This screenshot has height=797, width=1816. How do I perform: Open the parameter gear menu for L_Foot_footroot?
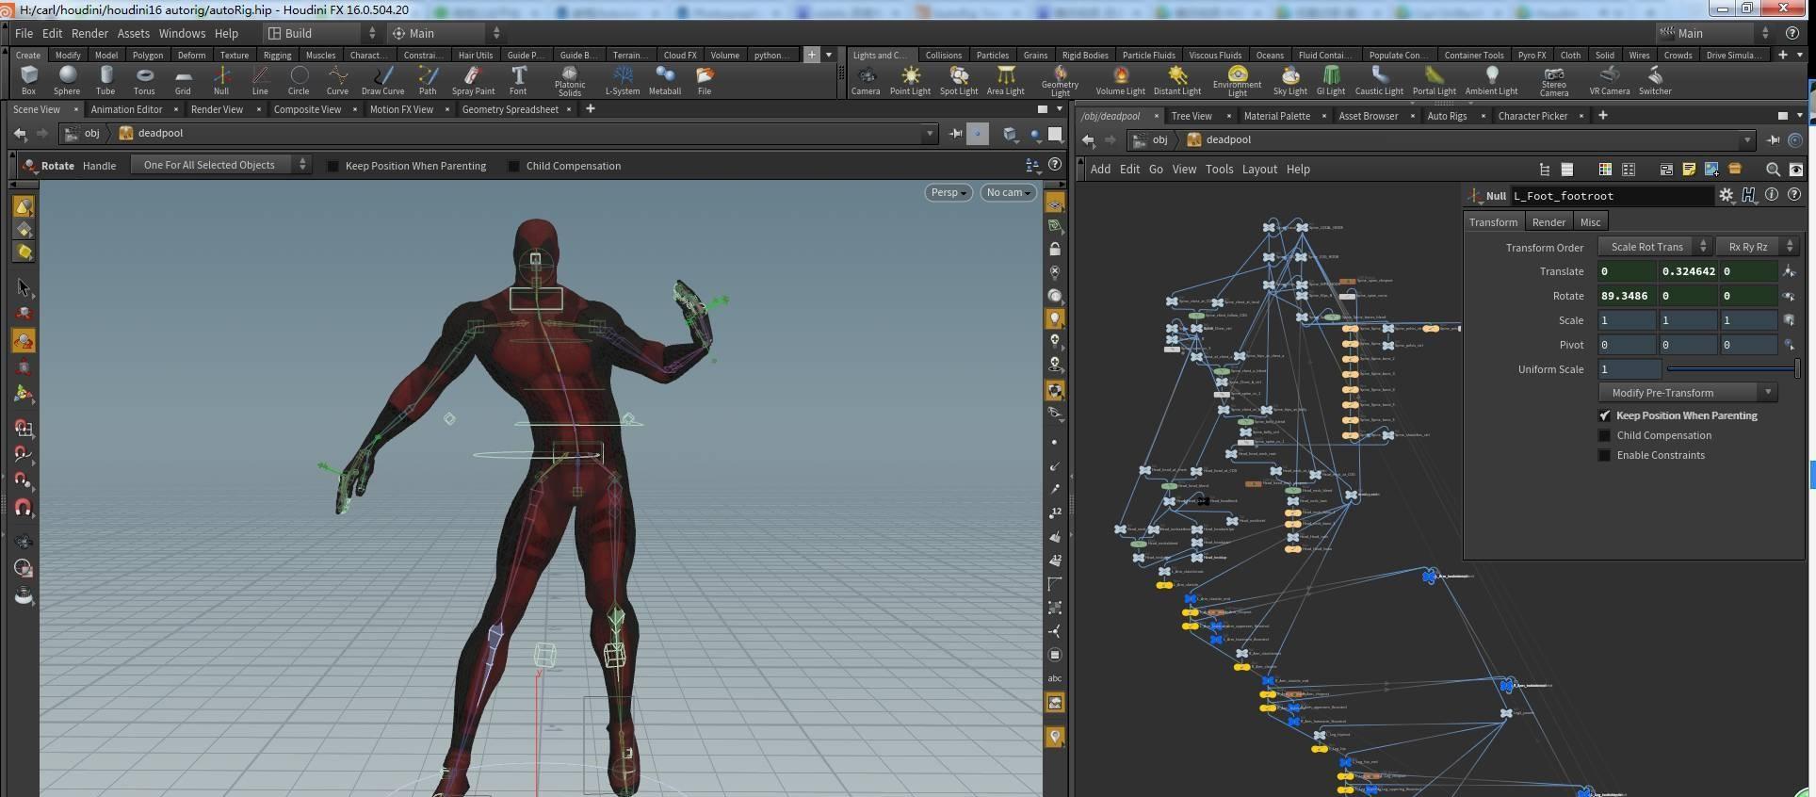(x=1726, y=195)
